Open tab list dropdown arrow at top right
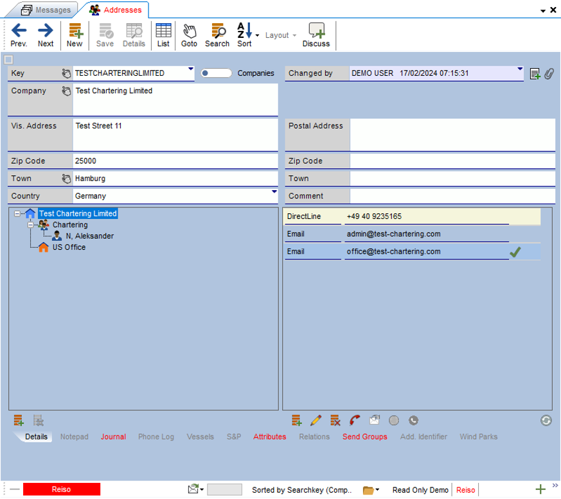Image resolution: width=561 pixels, height=499 pixels. pyautogui.click(x=543, y=11)
